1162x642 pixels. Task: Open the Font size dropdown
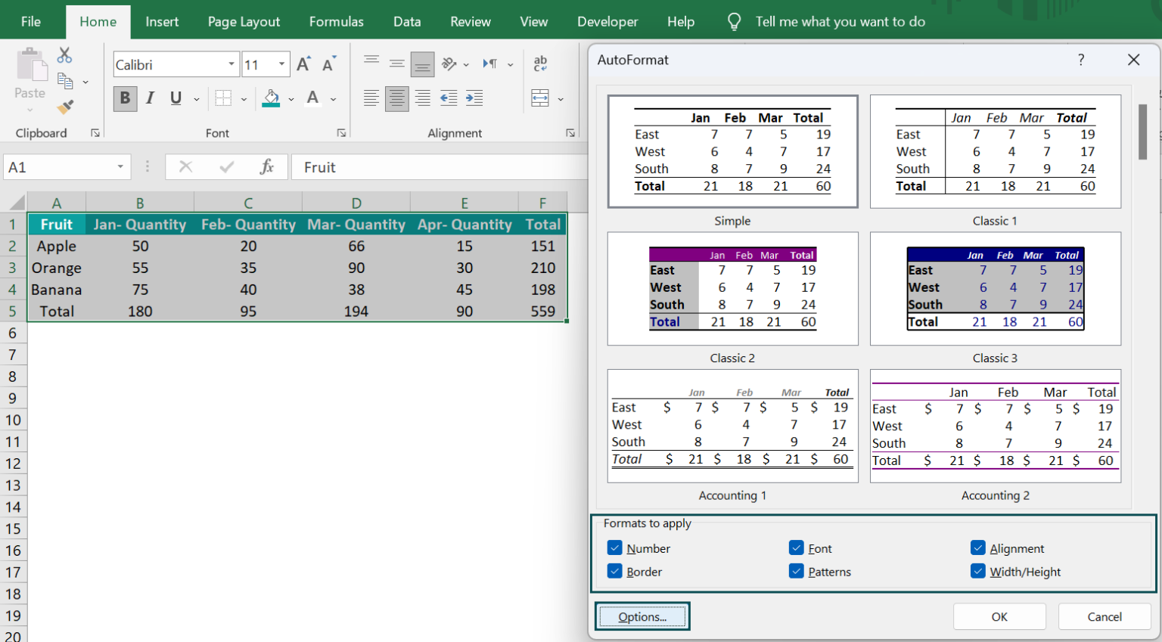point(284,64)
